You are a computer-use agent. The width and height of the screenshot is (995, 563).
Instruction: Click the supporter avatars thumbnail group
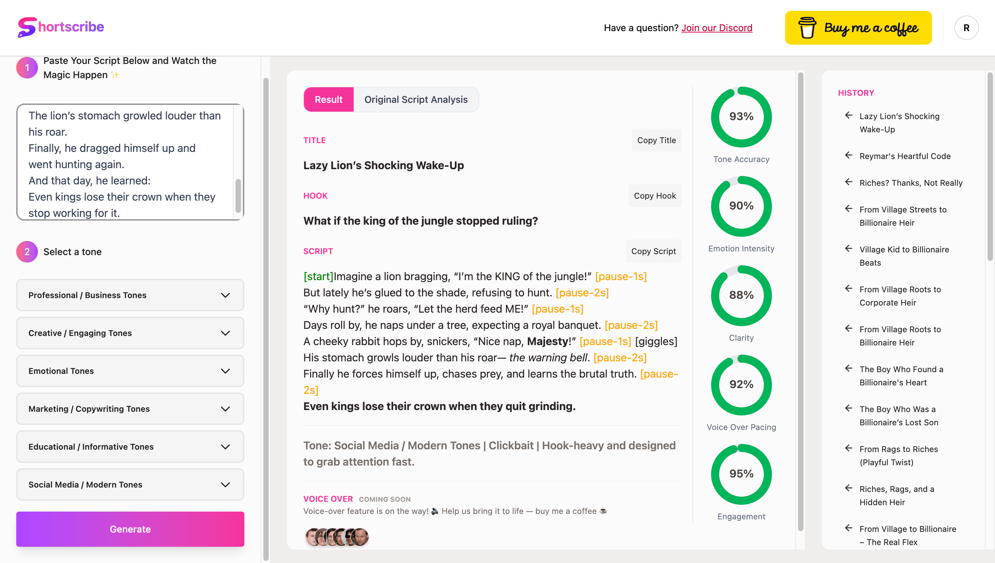click(336, 537)
